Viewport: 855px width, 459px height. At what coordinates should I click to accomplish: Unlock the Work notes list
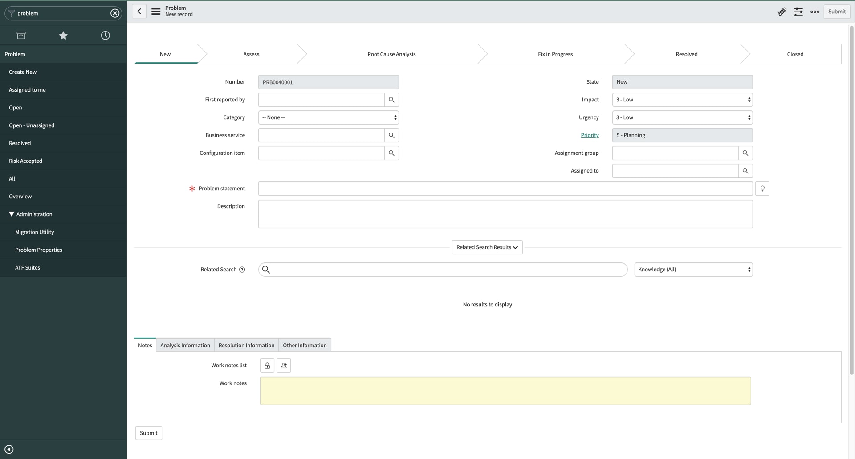click(x=267, y=366)
